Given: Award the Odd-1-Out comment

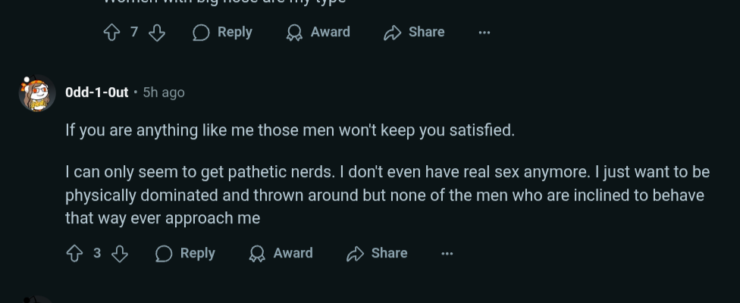Looking at the screenshot, I should [x=281, y=254].
